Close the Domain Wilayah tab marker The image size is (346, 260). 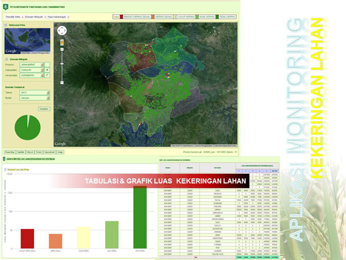click(45, 17)
